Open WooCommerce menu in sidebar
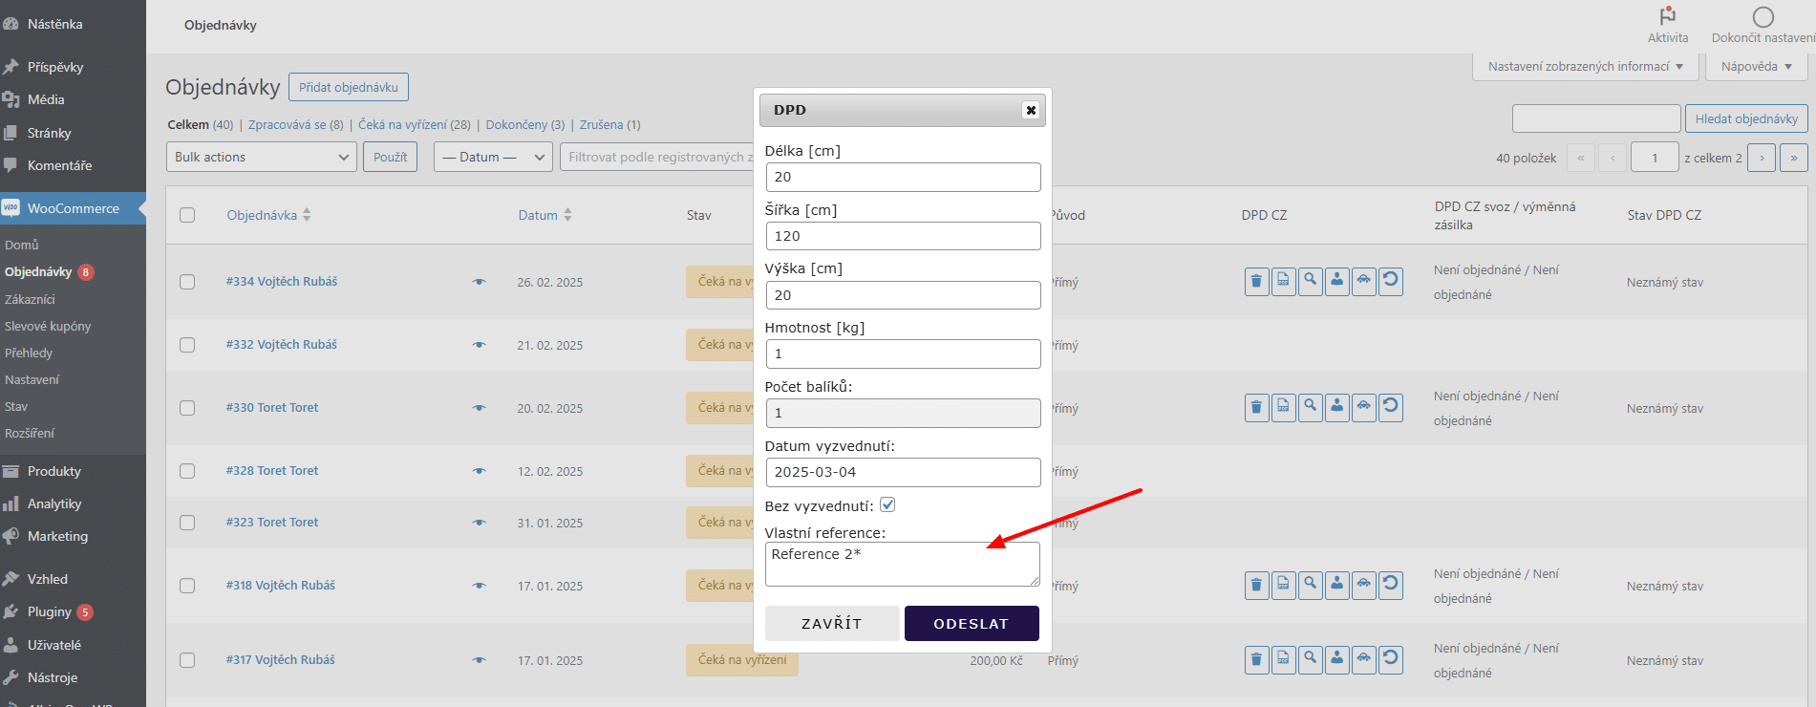1816x707 pixels. click(x=73, y=208)
